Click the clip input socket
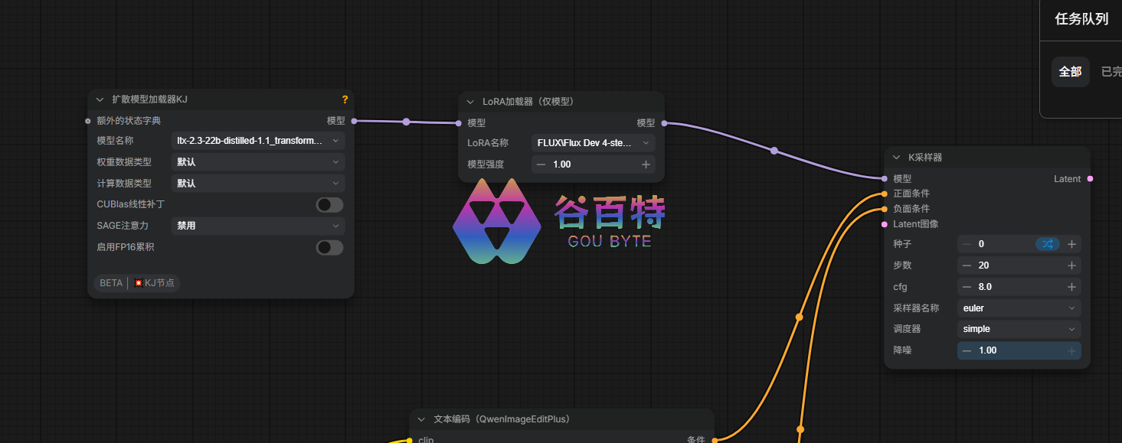The image size is (1122, 443). pos(410,440)
